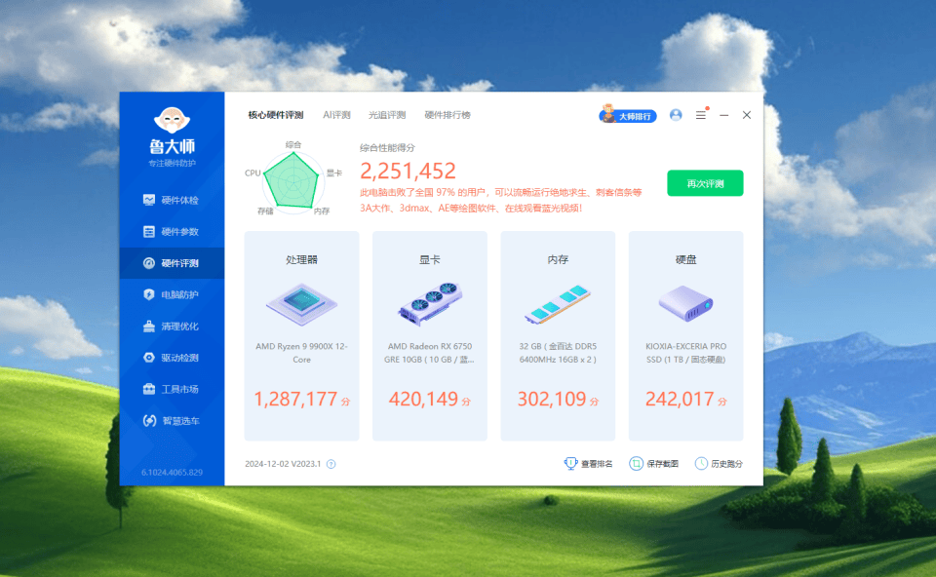
Task: Click the 大师排行 badge
Action: pos(627,116)
